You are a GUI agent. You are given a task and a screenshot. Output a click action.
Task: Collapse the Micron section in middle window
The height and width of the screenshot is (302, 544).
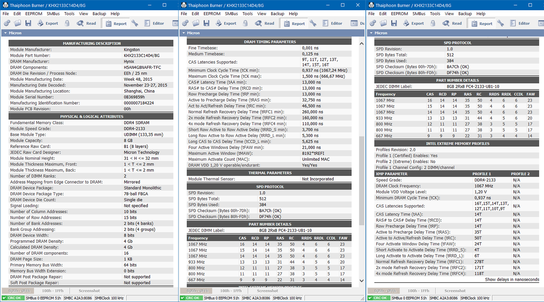[183, 33]
